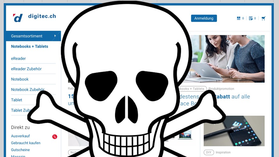Image resolution: width=279 pixels, height=157 pixels.
Task: Go to eReader Zubehör
Action: pyautogui.click(x=26, y=69)
